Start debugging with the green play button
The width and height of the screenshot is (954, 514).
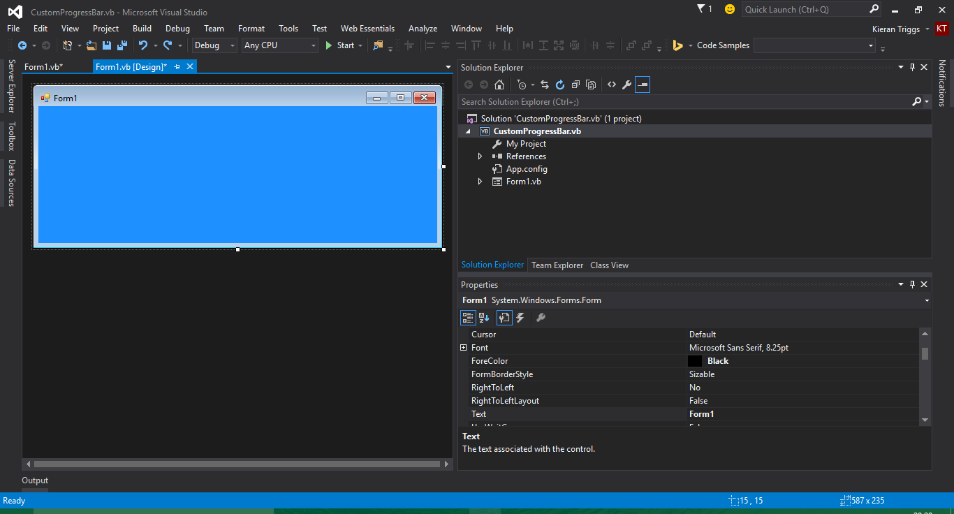(x=329, y=45)
